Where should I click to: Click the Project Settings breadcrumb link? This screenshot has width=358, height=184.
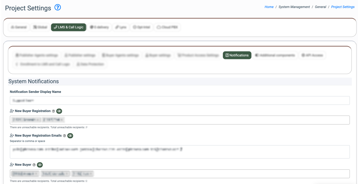tap(343, 7)
